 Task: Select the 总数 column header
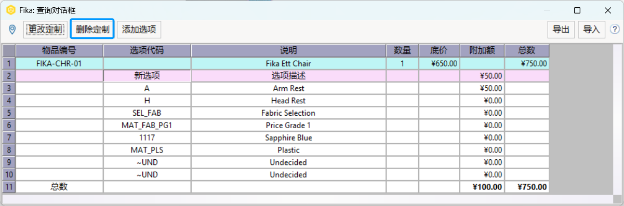(527, 51)
